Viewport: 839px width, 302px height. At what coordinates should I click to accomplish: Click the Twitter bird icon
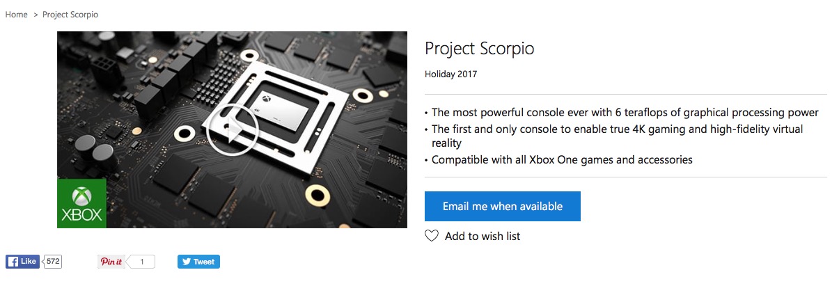point(185,262)
